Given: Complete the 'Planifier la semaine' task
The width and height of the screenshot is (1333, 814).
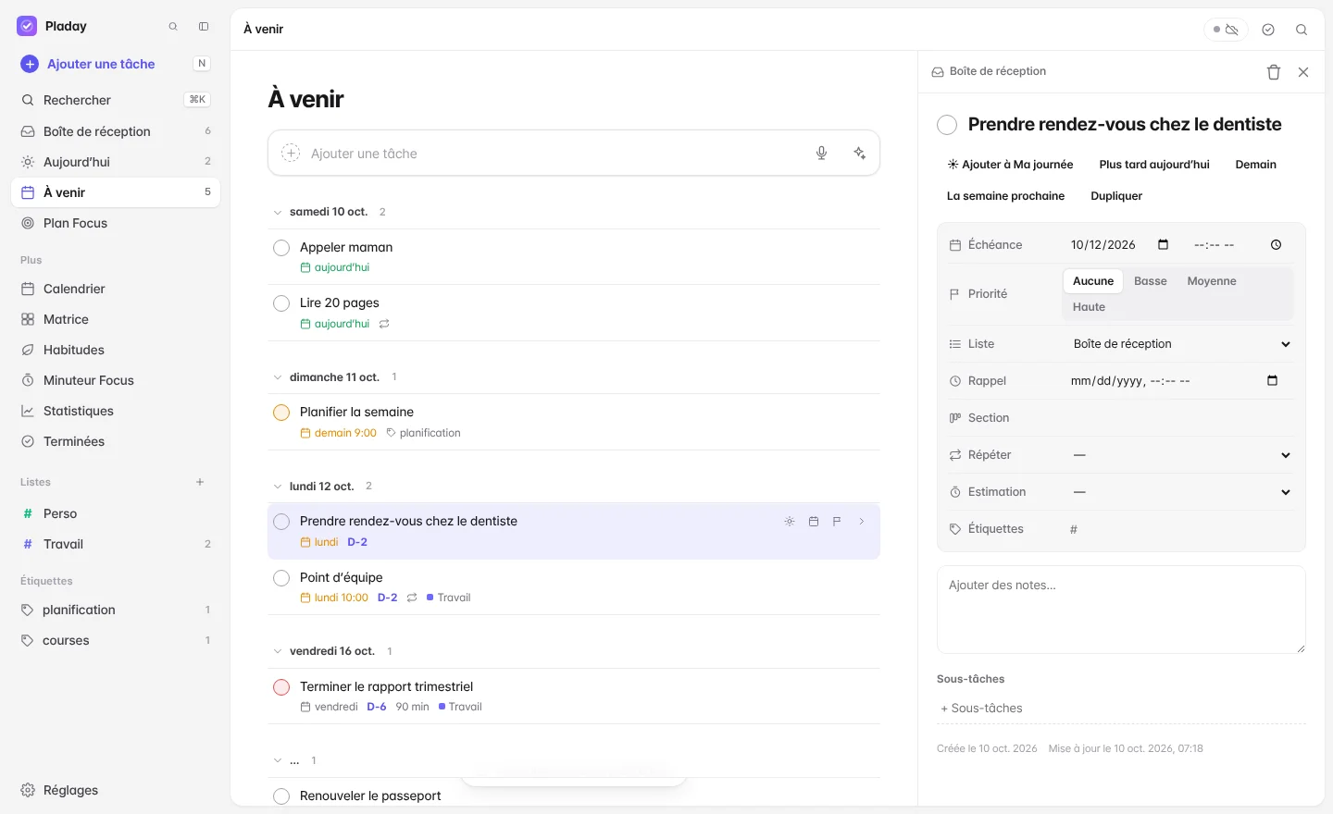Looking at the screenshot, I should coord(281,413).
